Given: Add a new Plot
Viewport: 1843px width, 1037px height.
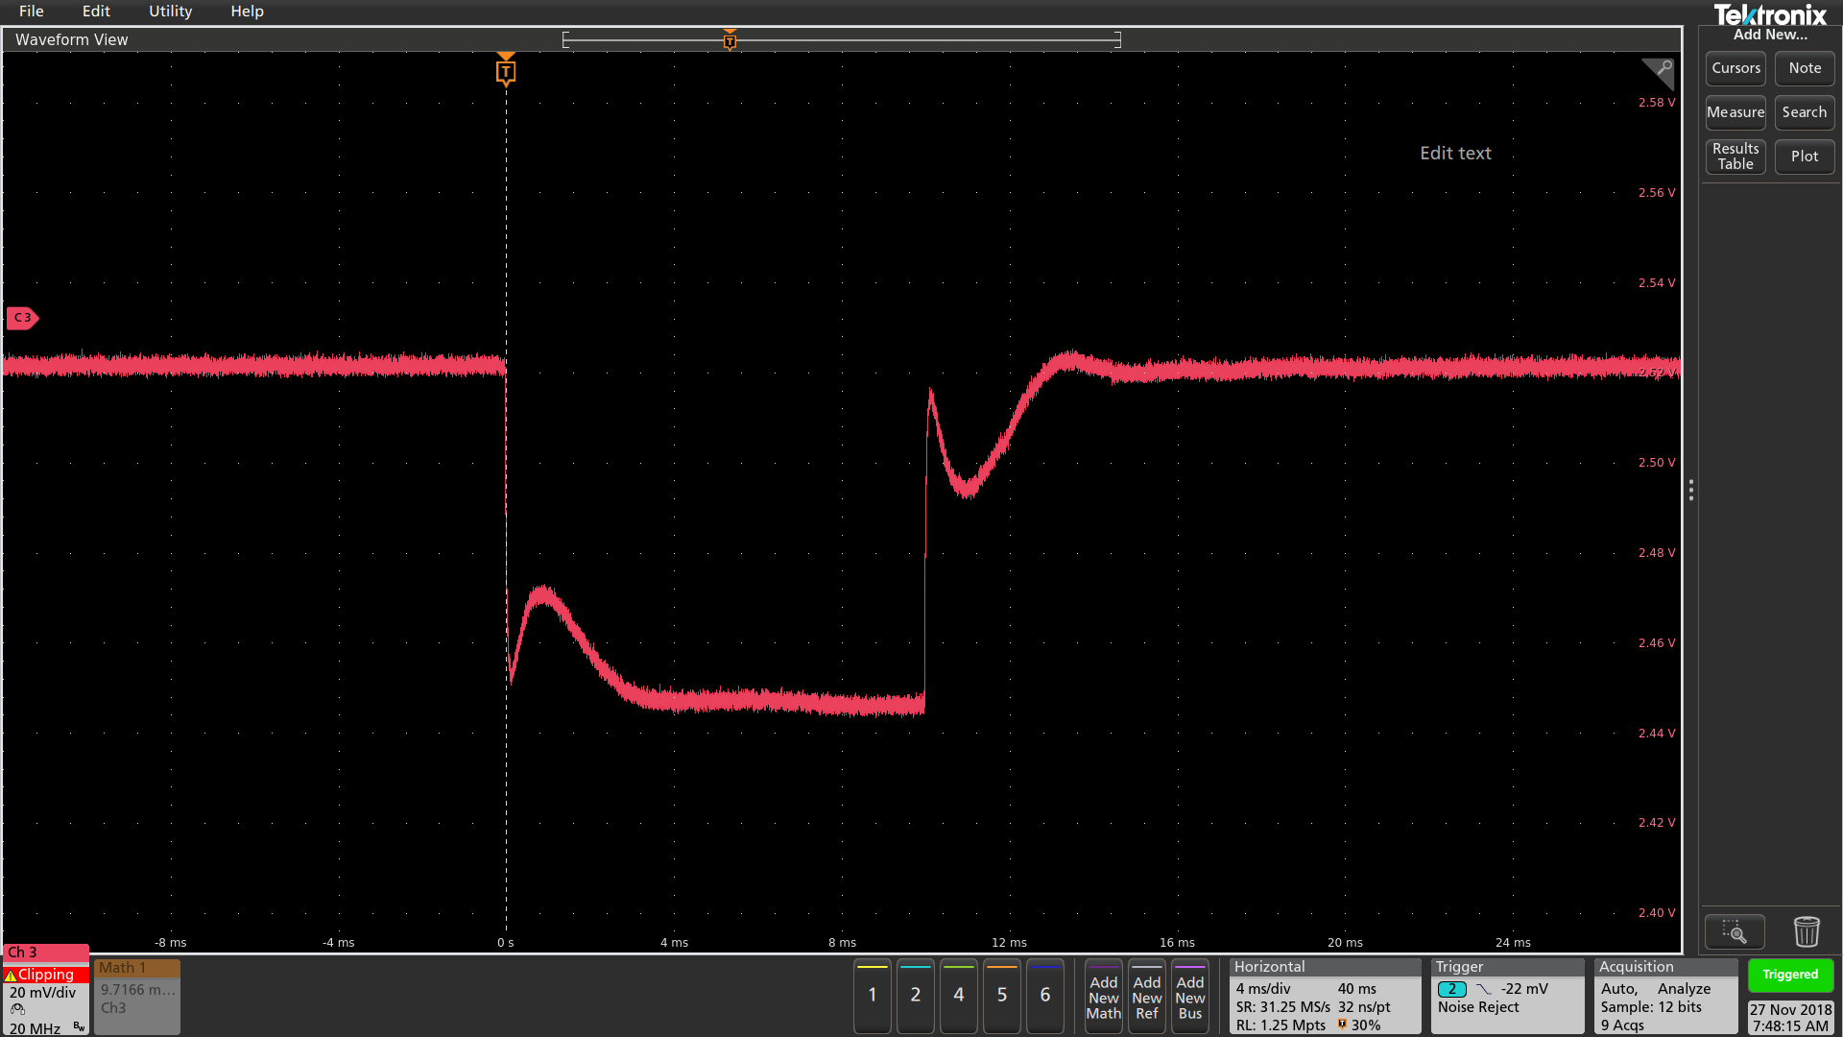Looking at the screenshot, I should [1805, 157].
